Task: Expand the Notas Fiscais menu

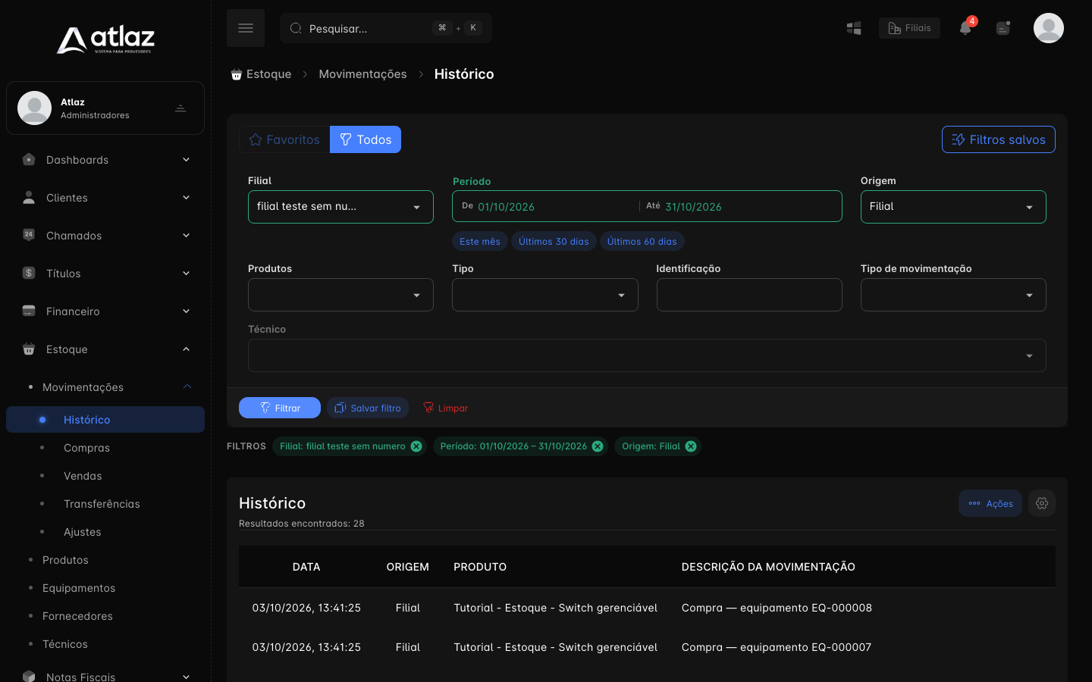Action: [x=105, y=677]
